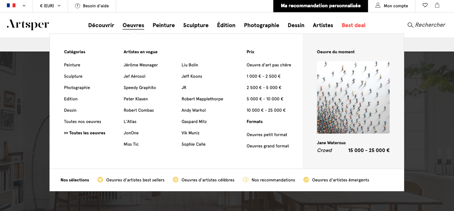454x211 pixels.
Task: Open artist Gaspard Mitz
Action: [x=194, y=122]
